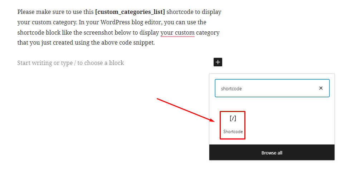Click empty results area right of Shortcode block
Screen dimensions: 356x183
288,125
